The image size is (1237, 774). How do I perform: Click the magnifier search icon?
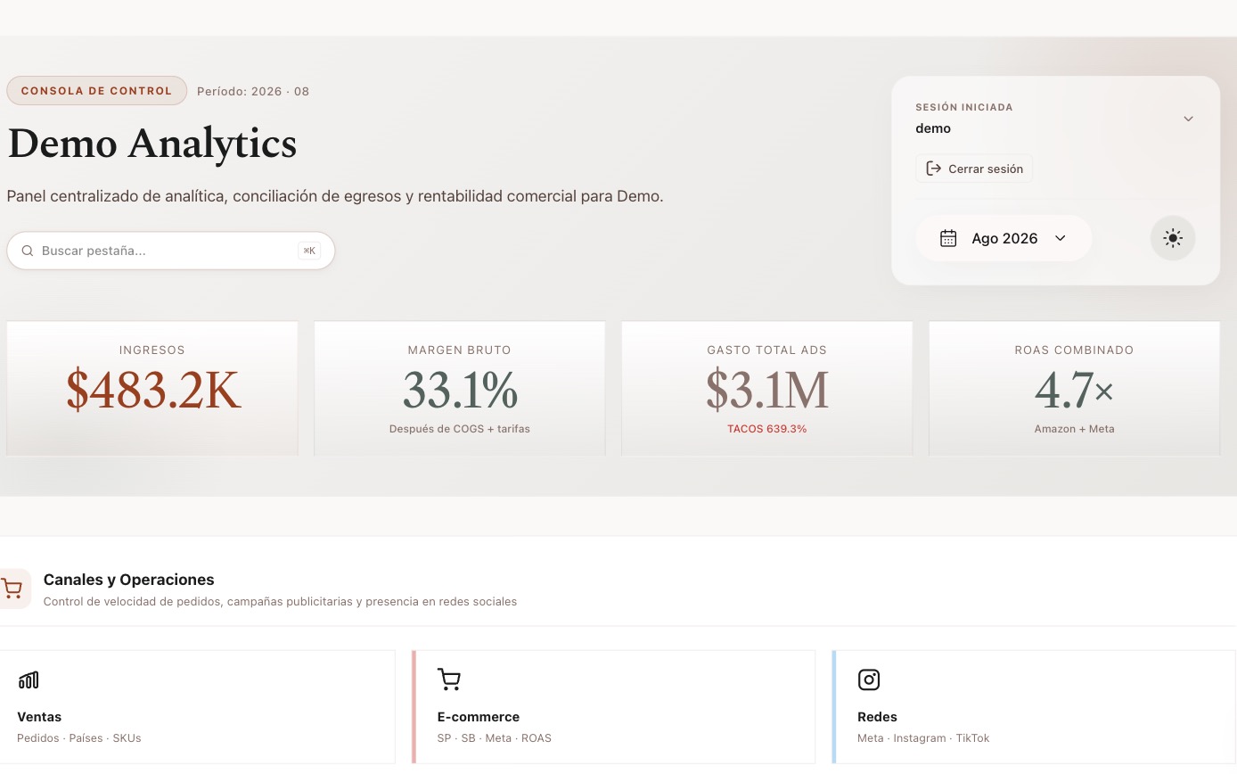point(28,251)
